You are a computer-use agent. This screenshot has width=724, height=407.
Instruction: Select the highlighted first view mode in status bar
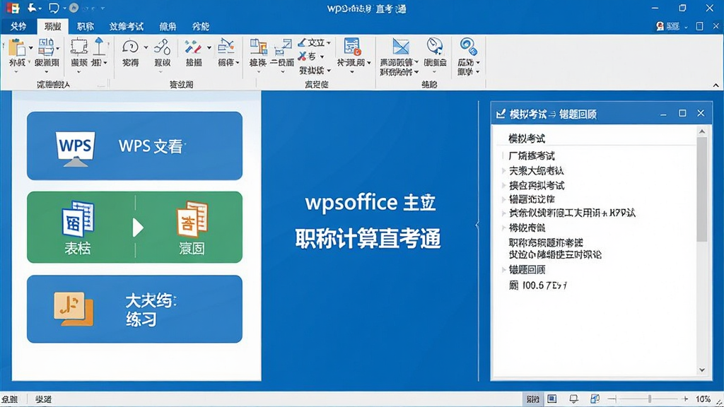[533, 399]
